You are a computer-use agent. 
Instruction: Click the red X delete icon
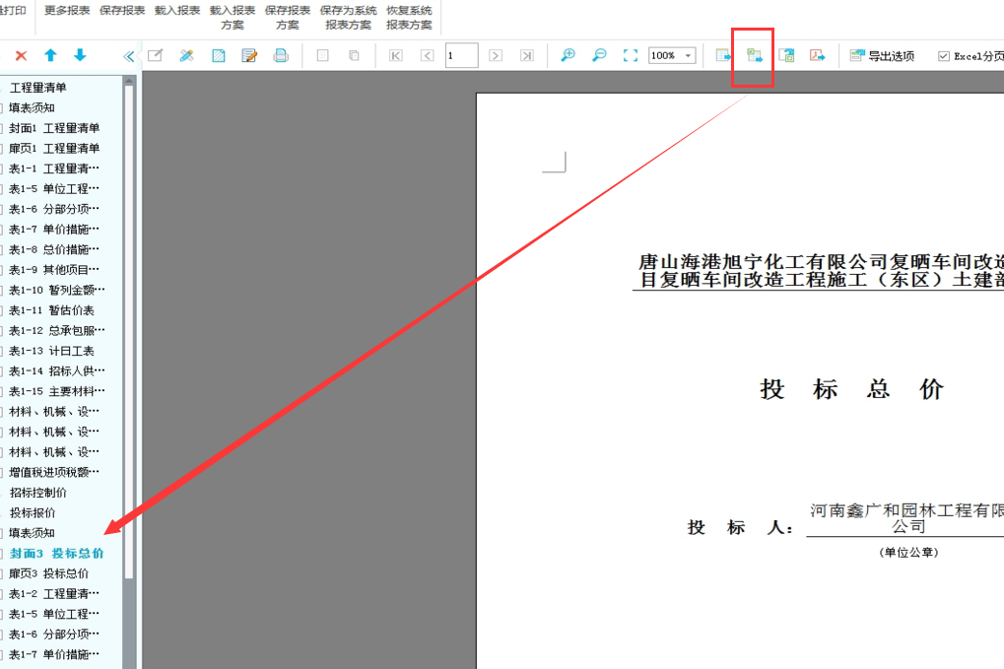(x=21, y=56)
